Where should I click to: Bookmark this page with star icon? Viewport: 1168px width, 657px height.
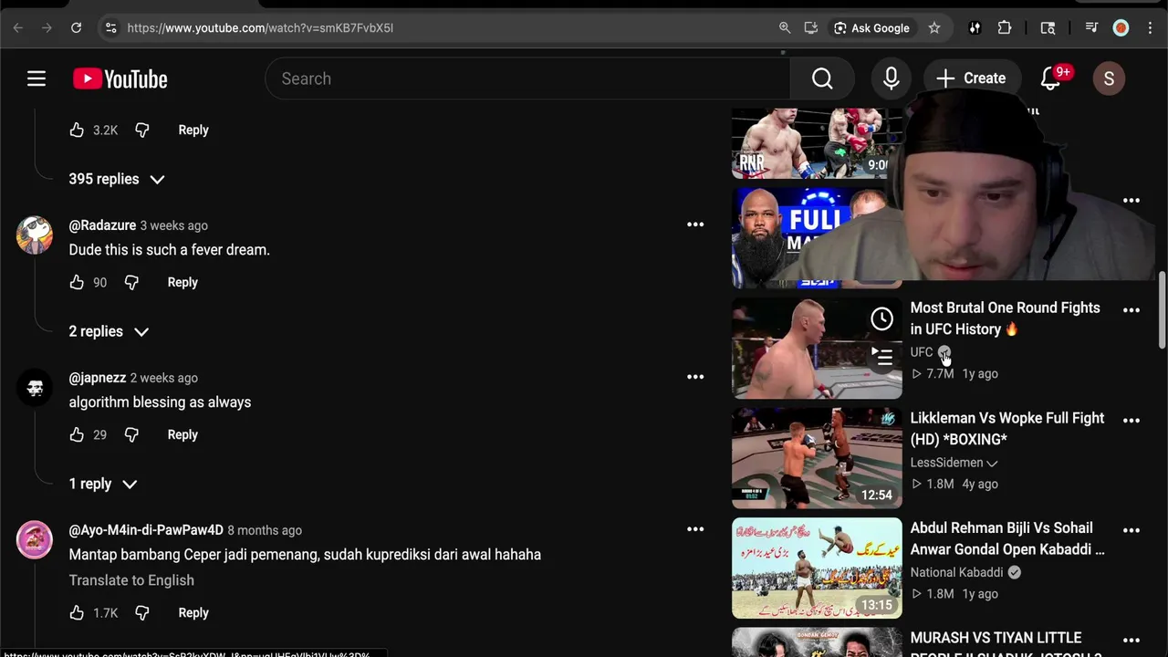(934, 28)
